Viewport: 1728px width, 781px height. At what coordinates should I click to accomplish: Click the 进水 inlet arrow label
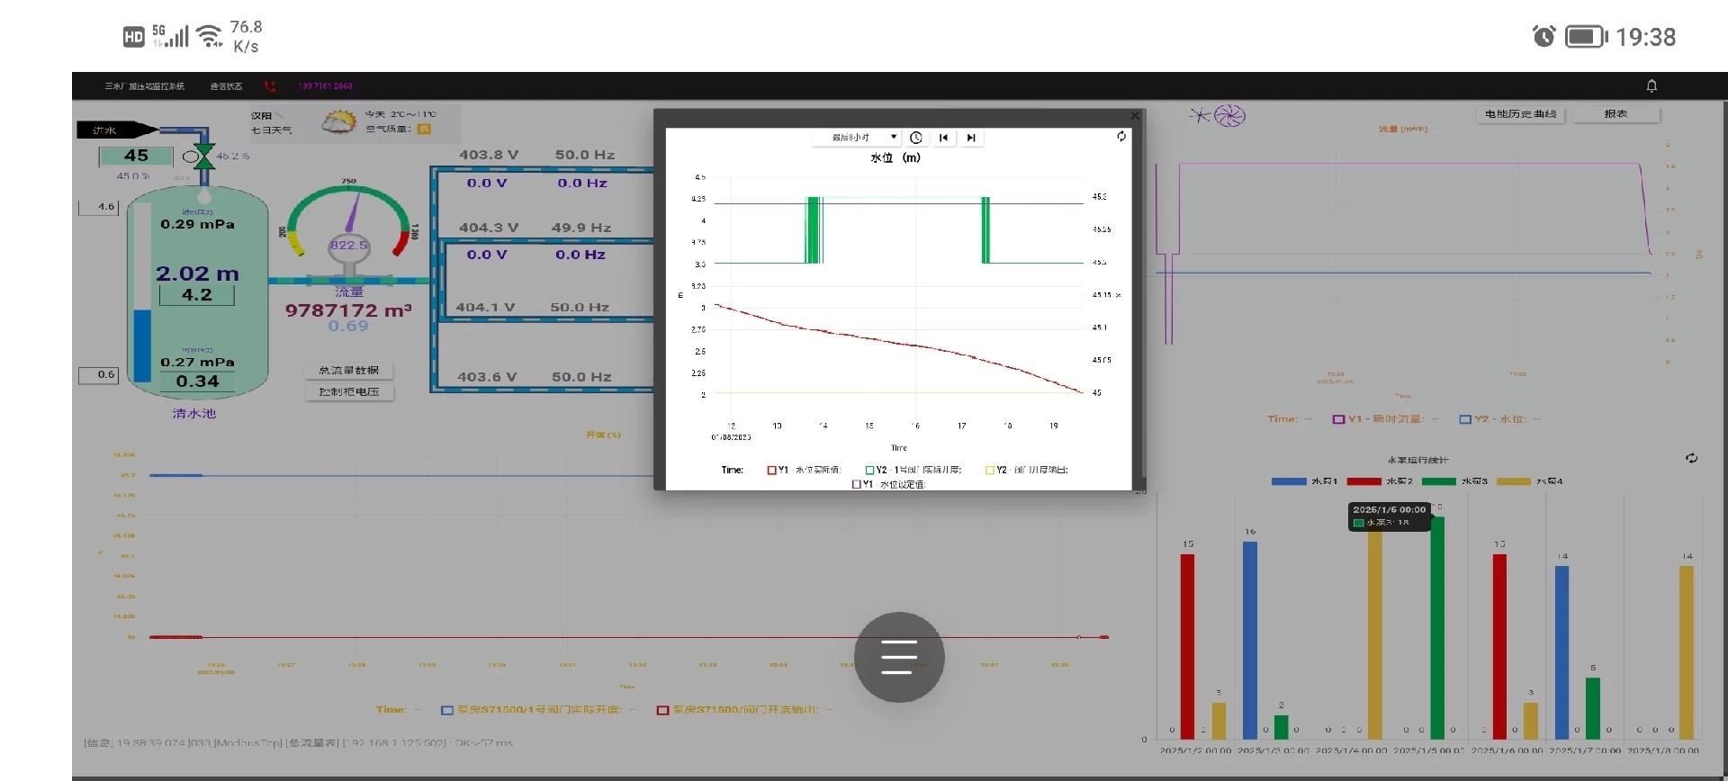click(117, 130)
